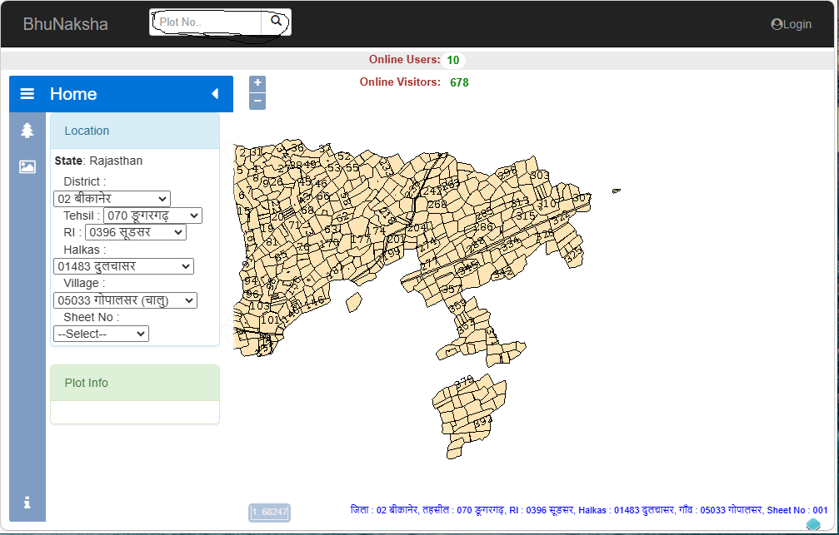Click the map scale 1:68247 indicator

click(x=270, y=512)
